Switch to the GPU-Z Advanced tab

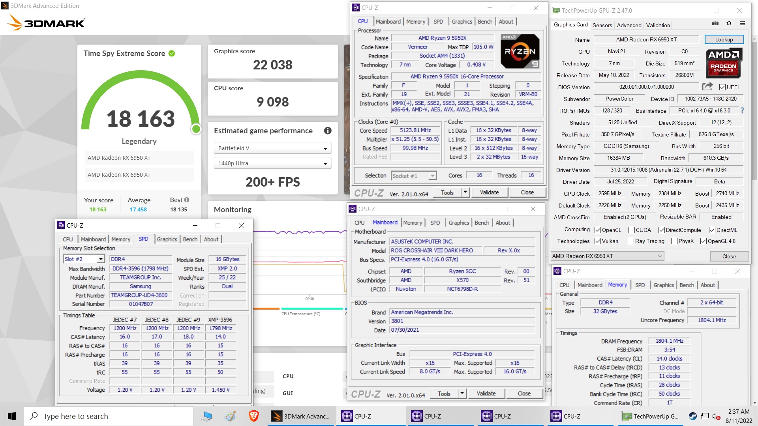(x=629, y=25)
